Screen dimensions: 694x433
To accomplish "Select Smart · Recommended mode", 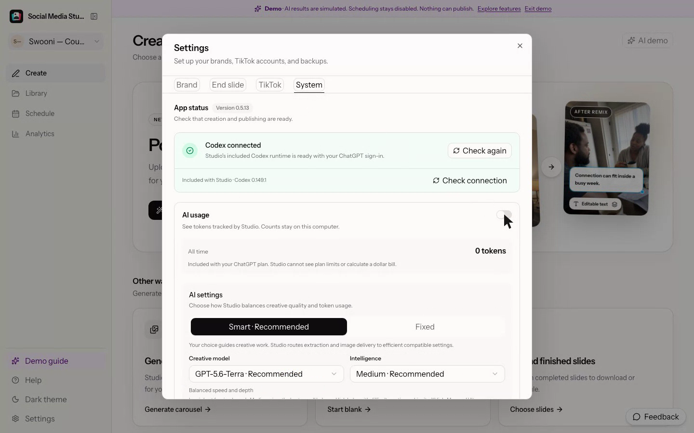I will pos(269,327).
